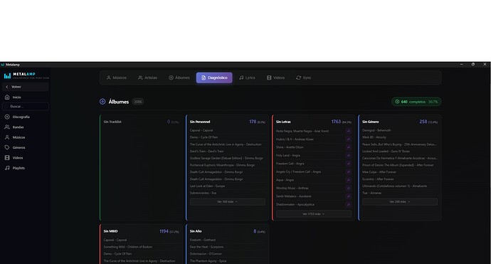Expand Ver 168 más in Sin Personnel
Screen dimensions: 491x264
tap(227, 202)
